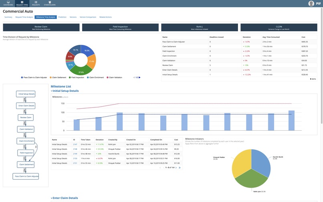Open the Dashboard nav icon
The width and height of the screenshot is (323, 202).
point(8,3)
